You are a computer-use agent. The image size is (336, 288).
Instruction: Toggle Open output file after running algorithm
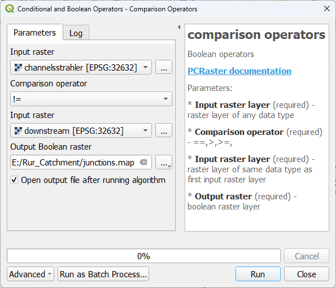(x=14, y=180)
